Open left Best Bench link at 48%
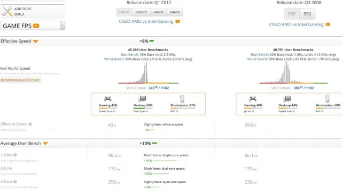342x192 pixels. tap(129, 55)
